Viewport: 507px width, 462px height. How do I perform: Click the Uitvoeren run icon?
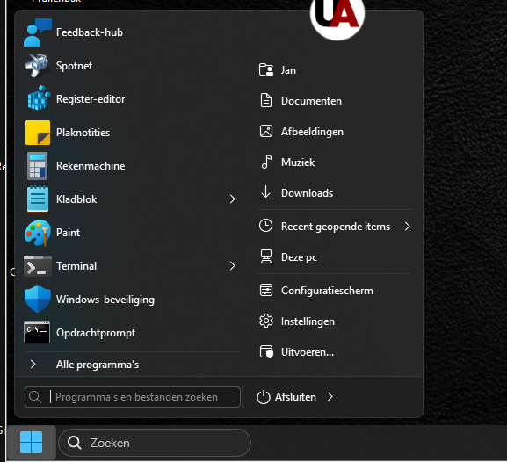point(266,351)
